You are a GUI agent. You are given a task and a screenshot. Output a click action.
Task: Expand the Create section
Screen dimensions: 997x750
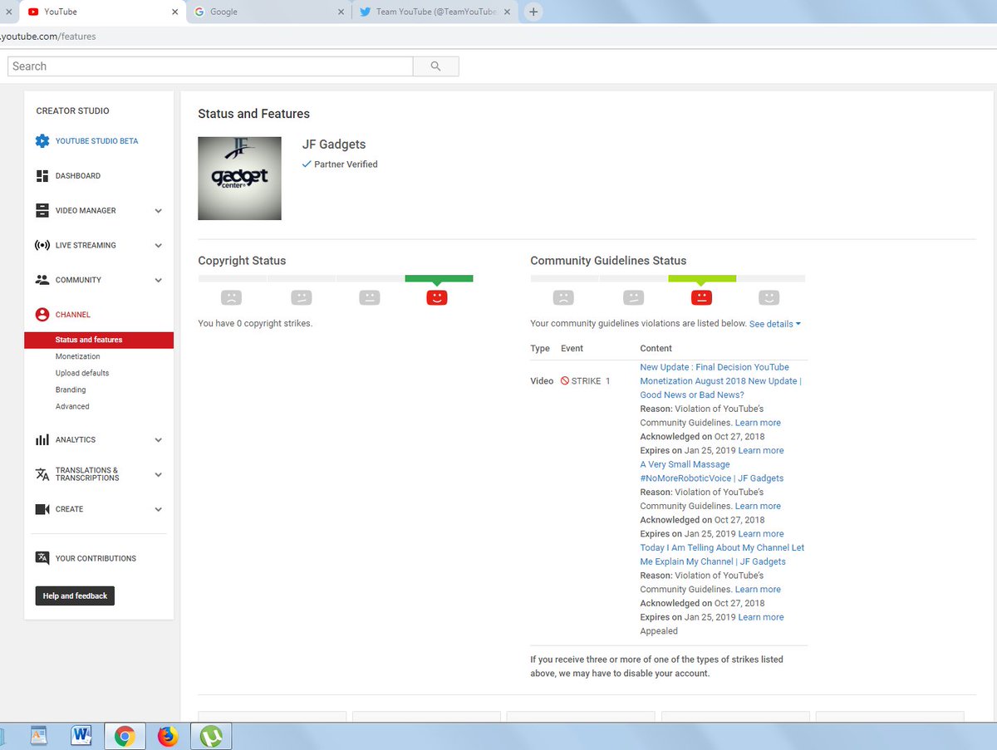coord(158,510)
